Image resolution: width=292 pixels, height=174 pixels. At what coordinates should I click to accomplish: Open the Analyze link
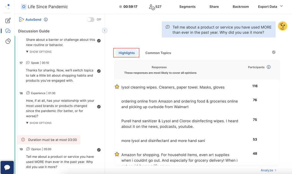coord(268,170)
